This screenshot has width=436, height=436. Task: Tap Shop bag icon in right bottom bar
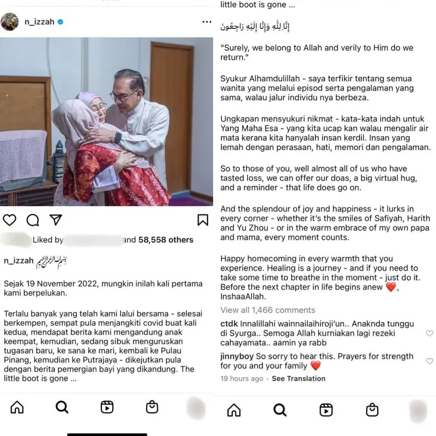pos(372,410)
